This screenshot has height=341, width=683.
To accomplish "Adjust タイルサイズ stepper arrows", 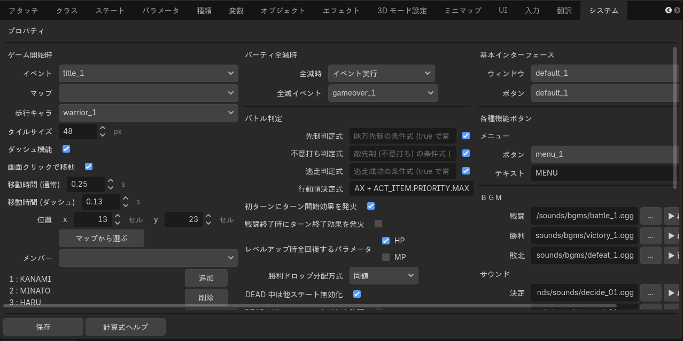I will pos(103,131).
